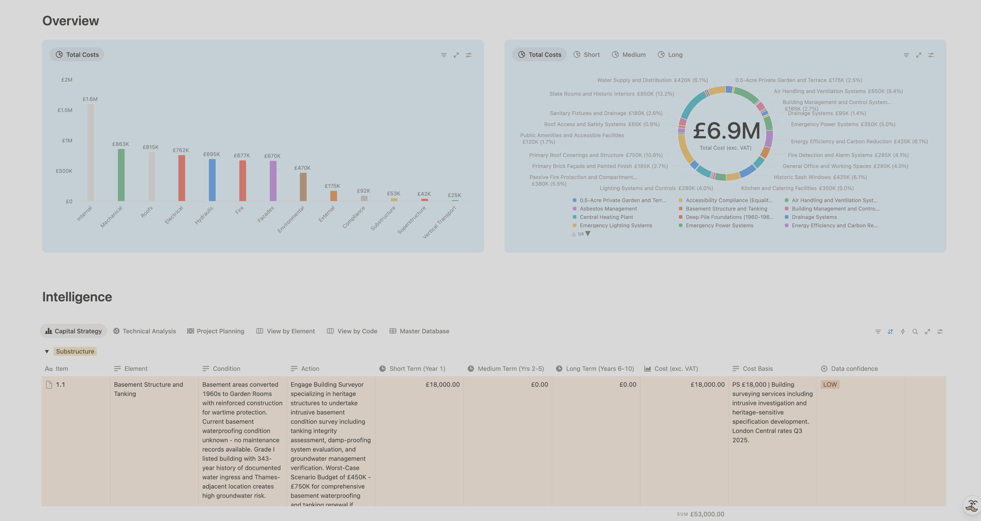This screenshot has width=981, height=521.
Task: Click the filter icon on bar chart panel
Action: click(x=443, y=55)
